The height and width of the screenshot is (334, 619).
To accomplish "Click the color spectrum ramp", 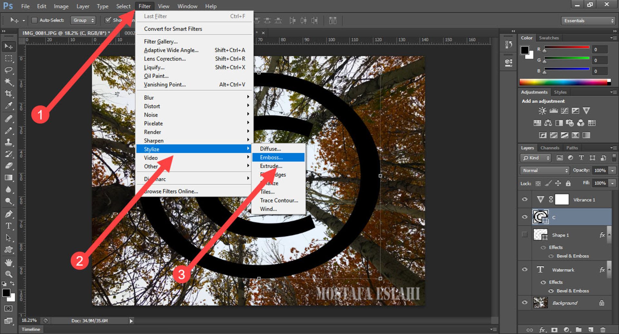I will (565, 82).
